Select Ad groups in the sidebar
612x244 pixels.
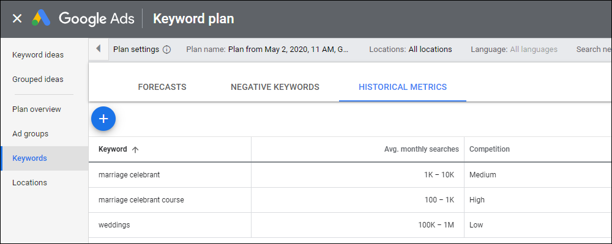[31, 134]
